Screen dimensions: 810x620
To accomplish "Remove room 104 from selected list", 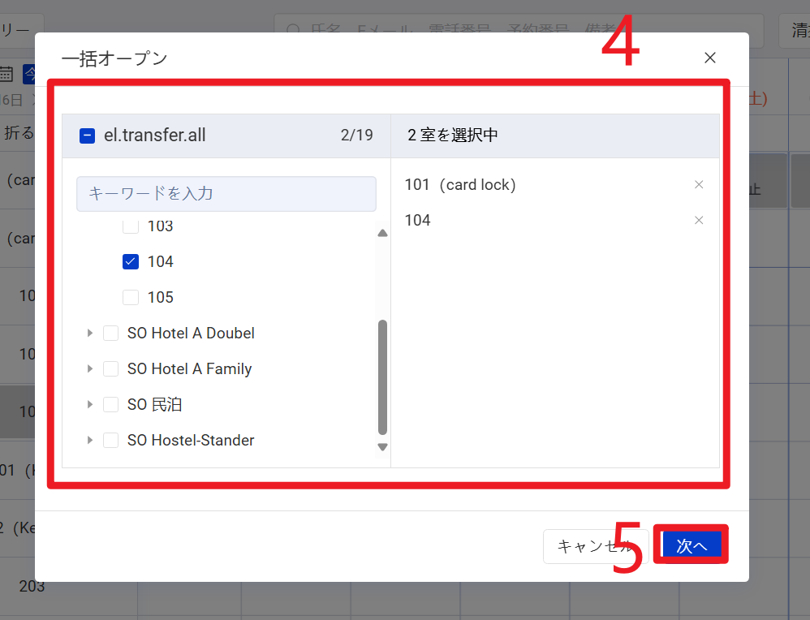I will [x=699, y=221].
